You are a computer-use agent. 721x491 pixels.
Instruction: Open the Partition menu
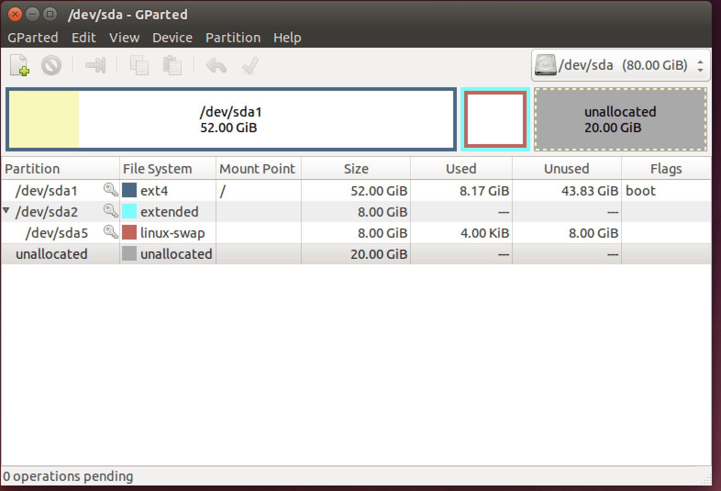(233, 38)
